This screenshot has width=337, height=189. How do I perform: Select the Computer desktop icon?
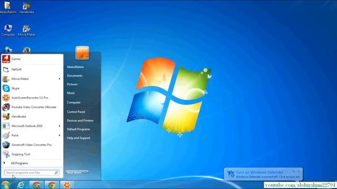8,30
